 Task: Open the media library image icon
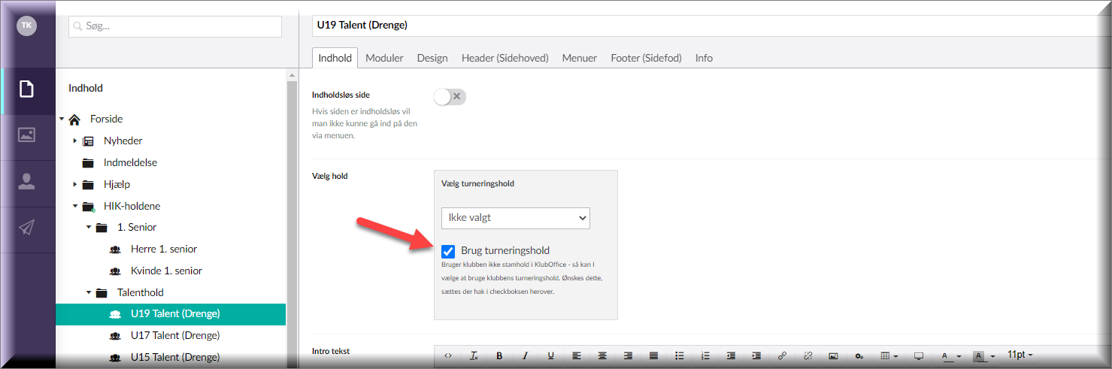point(27,135)
